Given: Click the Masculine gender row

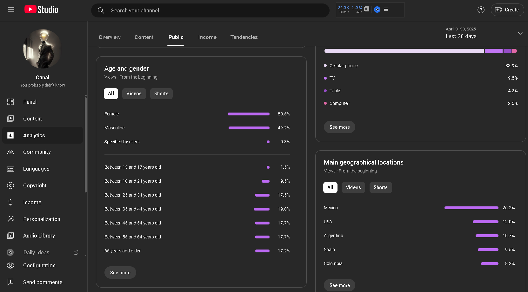Looking at the screenshot, I should (x=197, y=128).
